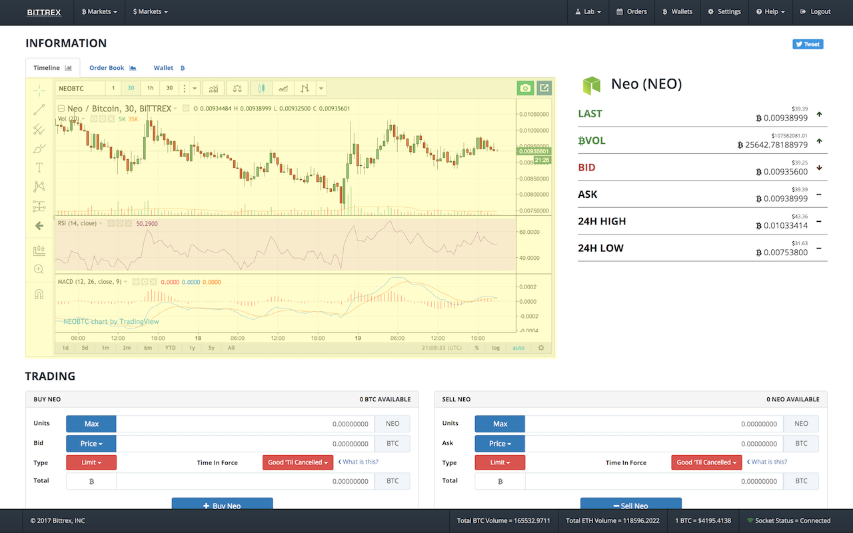
Task: Open Price dropdown in Buy Neo panel
Action: click(x=91, y=444)
